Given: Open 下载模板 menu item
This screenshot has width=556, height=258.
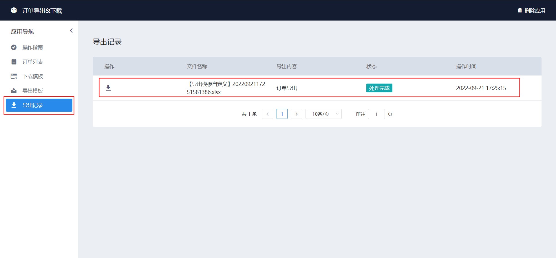Looking at the screenshot, I should [39, 76].
